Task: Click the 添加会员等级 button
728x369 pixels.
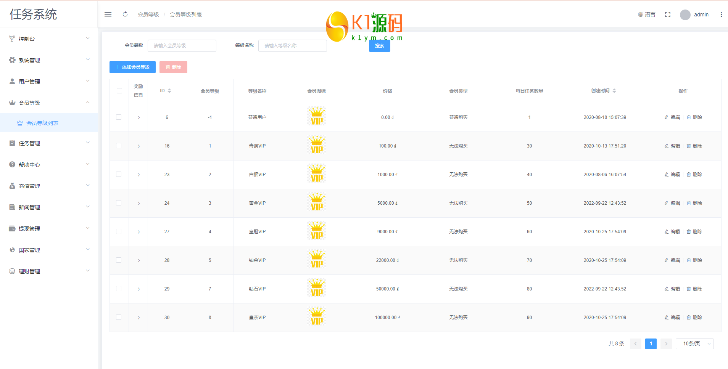Action: [132, 67]
